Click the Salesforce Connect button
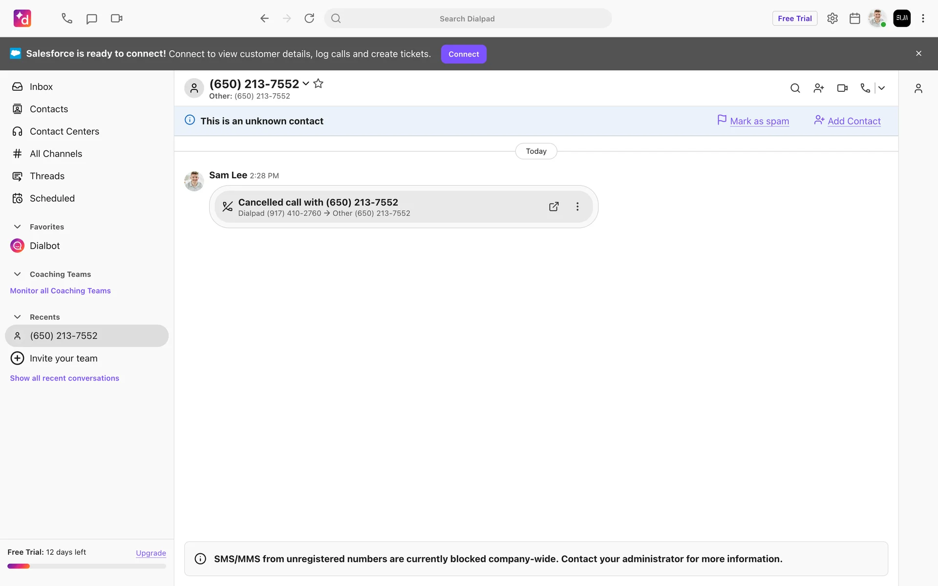The height and width of the screenshot is (586, 938). point(463,54)
